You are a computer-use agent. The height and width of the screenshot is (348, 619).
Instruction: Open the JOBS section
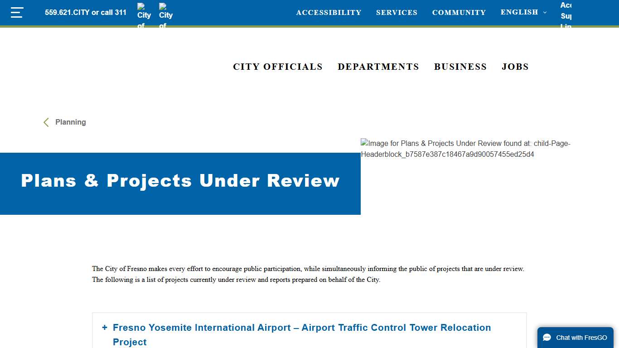515,67
